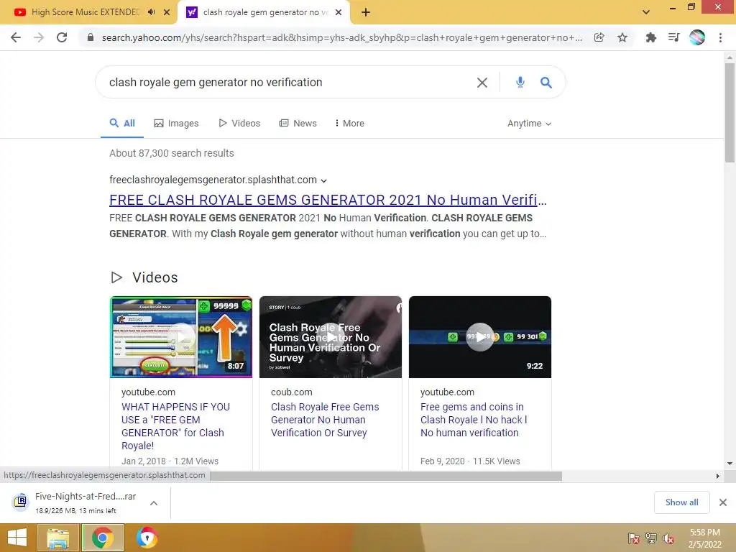Click the address bar URL
The image size is (736, 552).
pos(341,37)
